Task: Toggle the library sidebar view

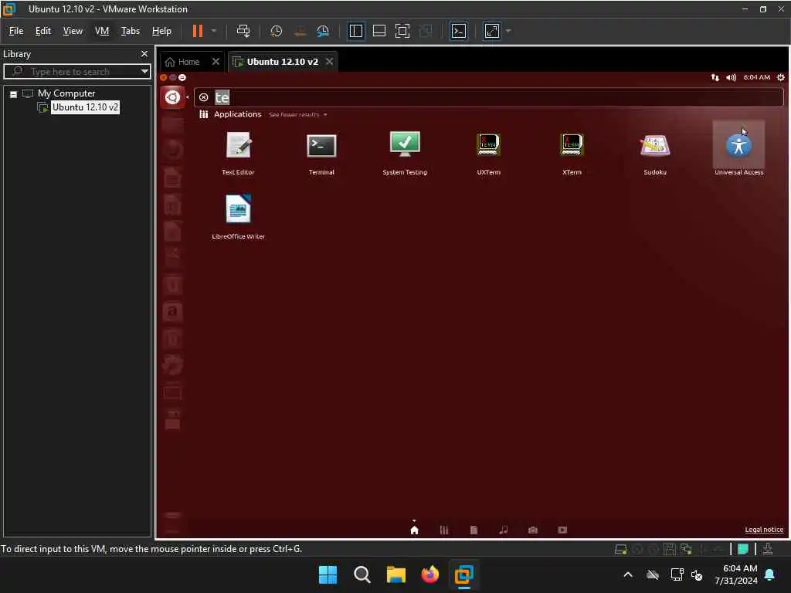Action: 356,31
